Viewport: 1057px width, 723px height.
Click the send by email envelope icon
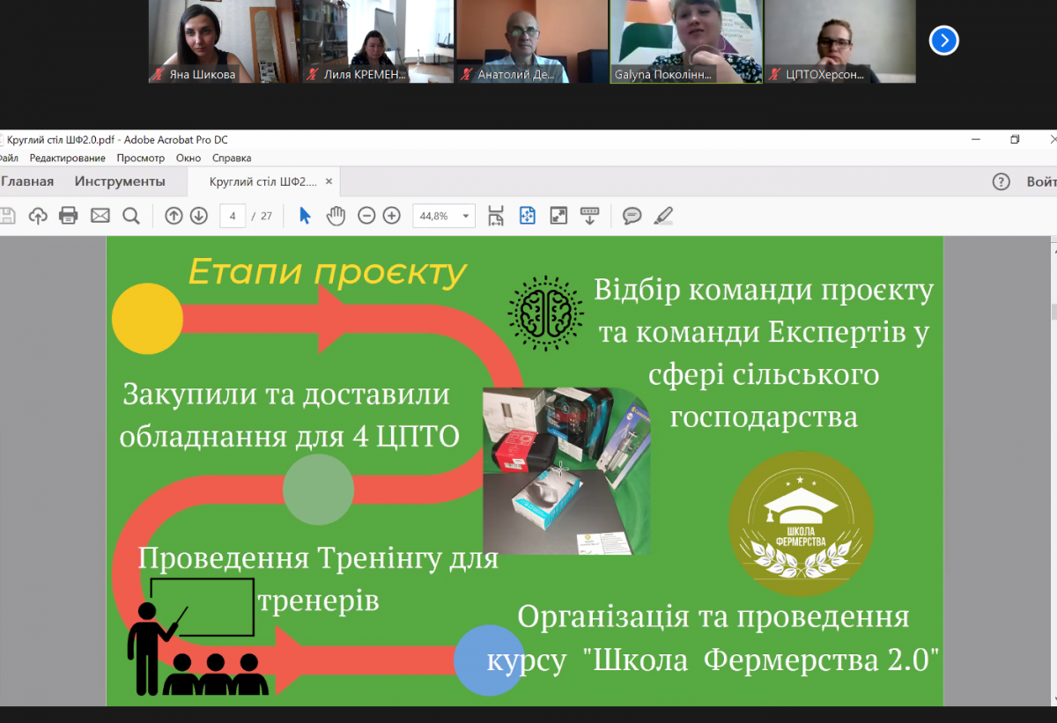[100, 216]
